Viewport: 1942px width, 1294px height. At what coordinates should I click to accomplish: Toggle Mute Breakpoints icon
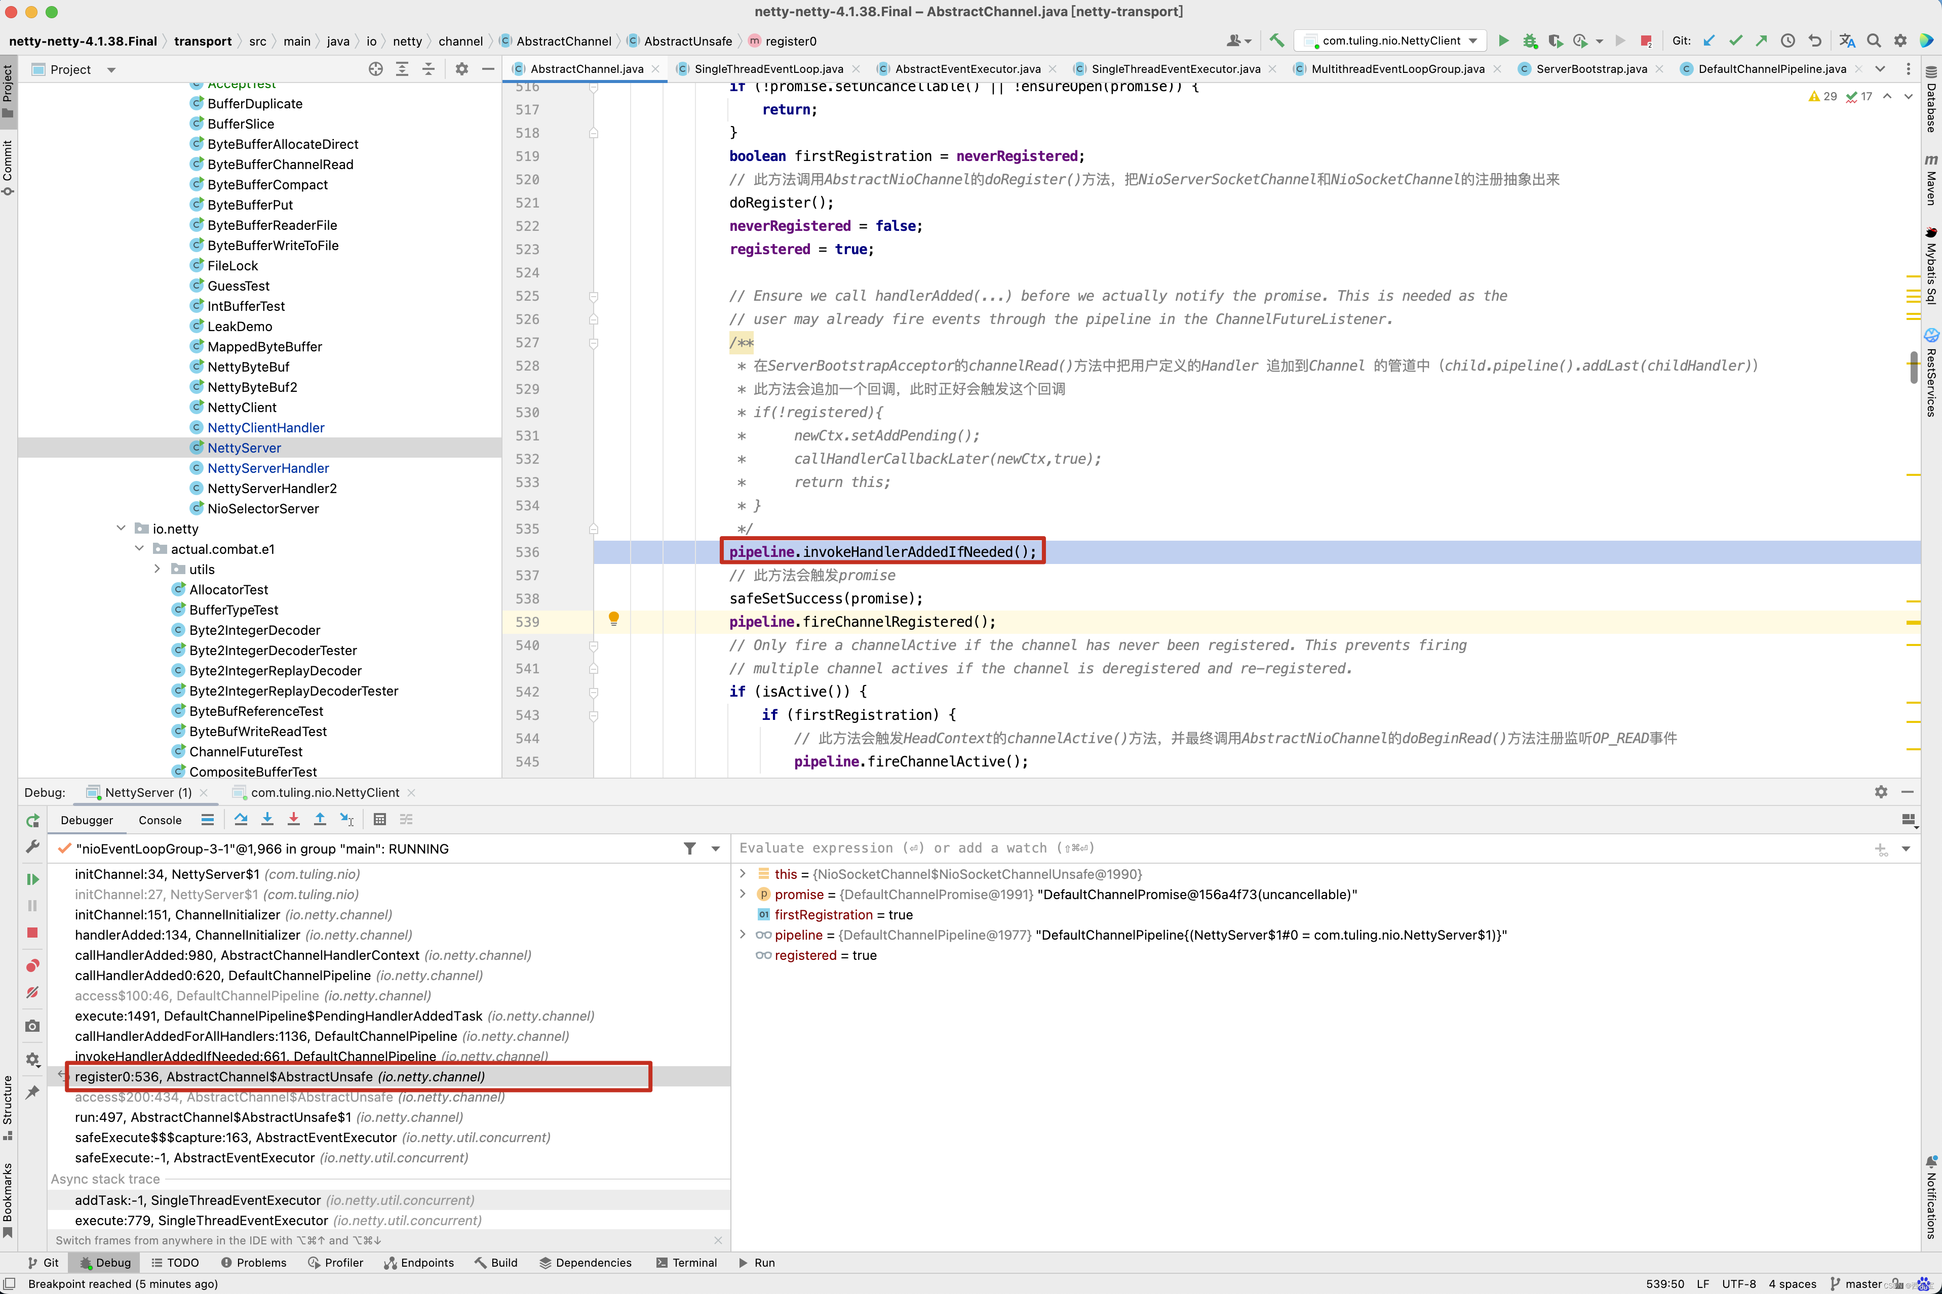point(33,993)
